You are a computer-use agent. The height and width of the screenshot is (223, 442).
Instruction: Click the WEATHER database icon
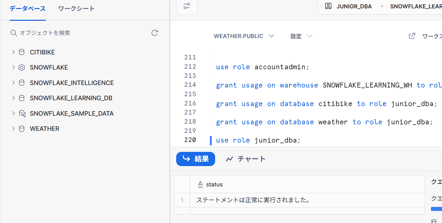[x=22, y=129]
